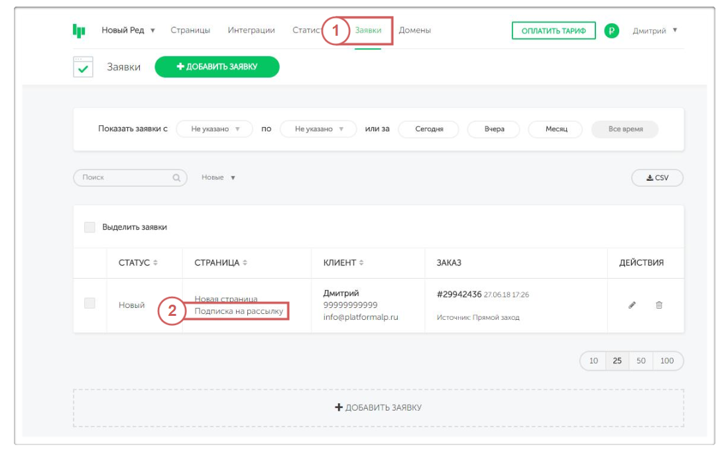Viewport: 722px width, 453px height.
Task: Set page size to 50
Action: [x=640, y=361]
